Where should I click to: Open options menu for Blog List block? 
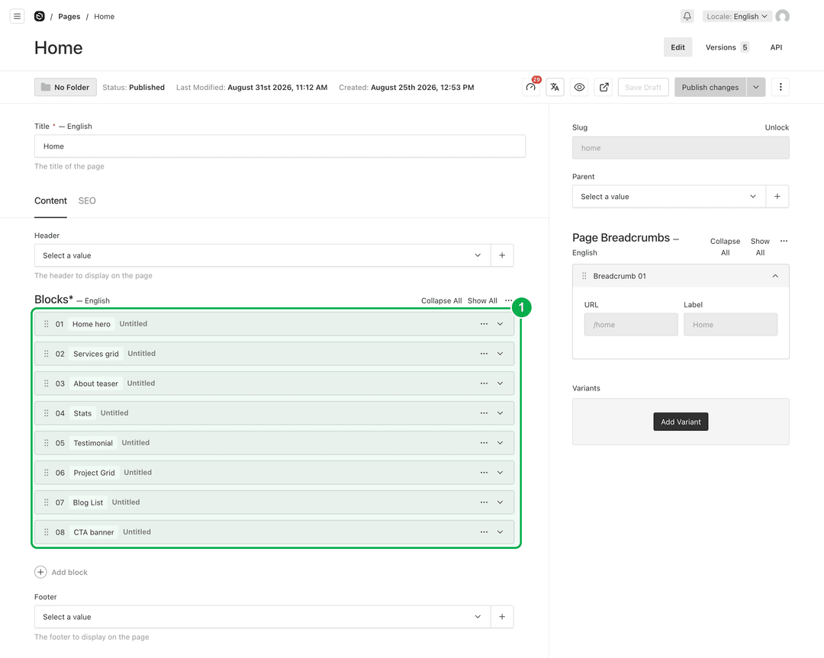pos(484,502)
